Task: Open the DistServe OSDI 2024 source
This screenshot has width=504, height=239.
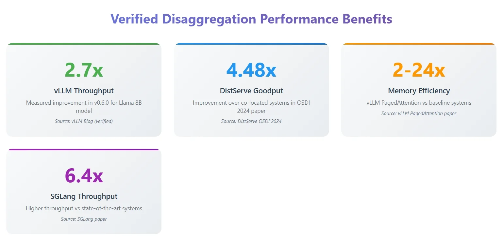Action: coord(251,121)
